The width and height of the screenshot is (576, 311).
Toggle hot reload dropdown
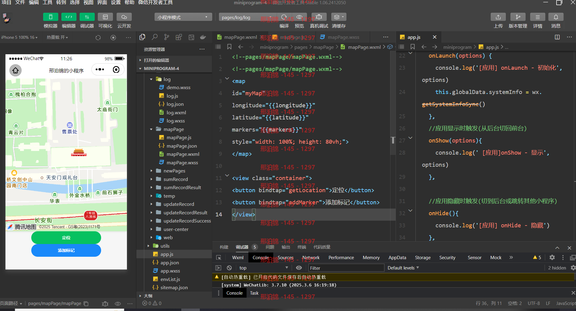[57, 37]
